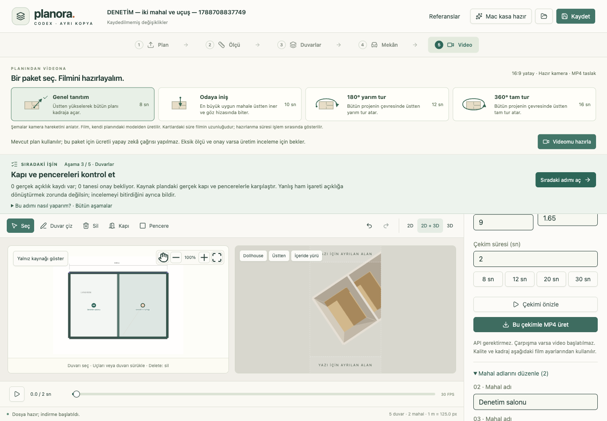Image resolution: width=607 pixels, height=421 pixels.
Task: Save with the Kaydet button
Action: pos(576,16)
